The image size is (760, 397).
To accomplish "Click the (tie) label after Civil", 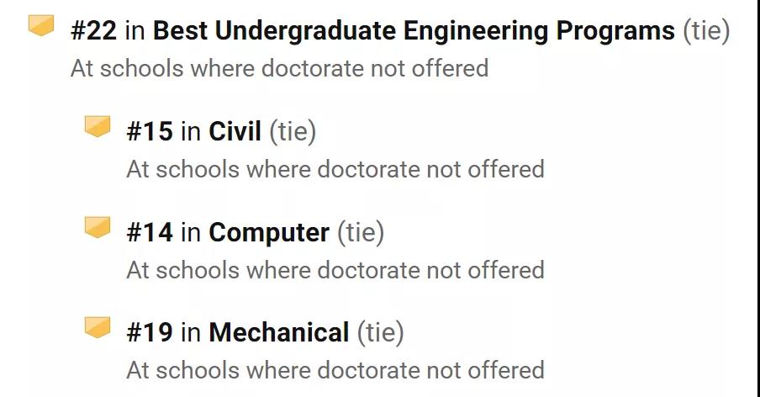I will point(293,132).
